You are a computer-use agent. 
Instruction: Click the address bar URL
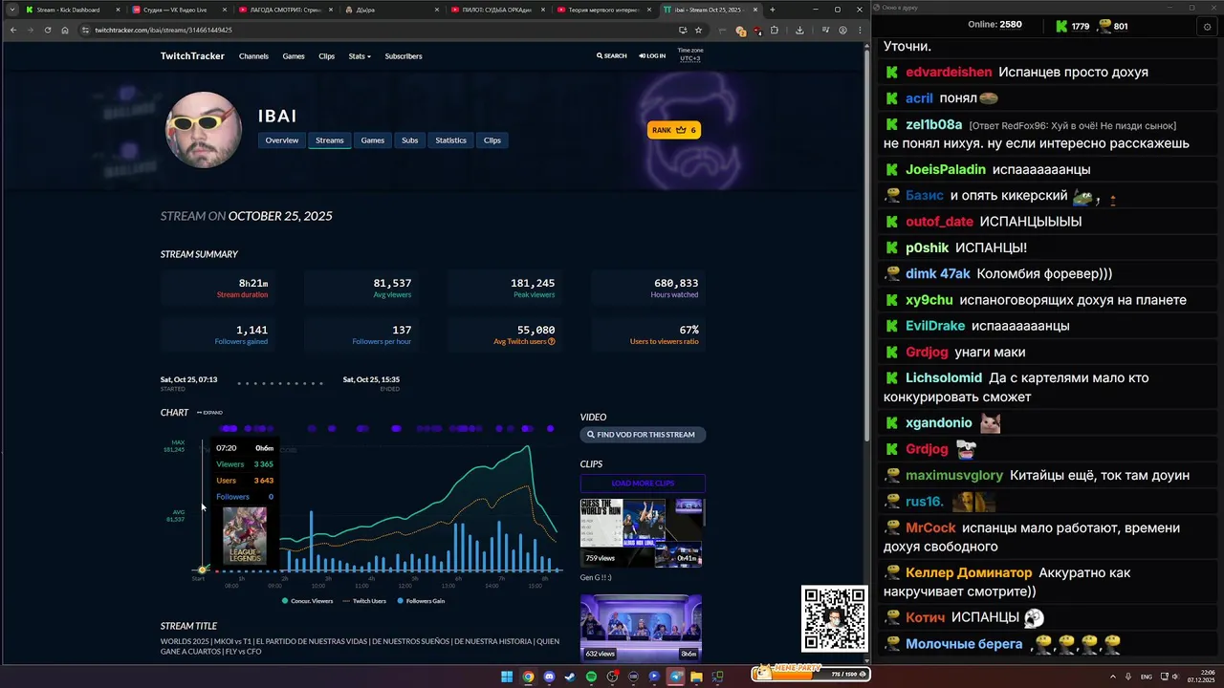(x=164, y=30)
